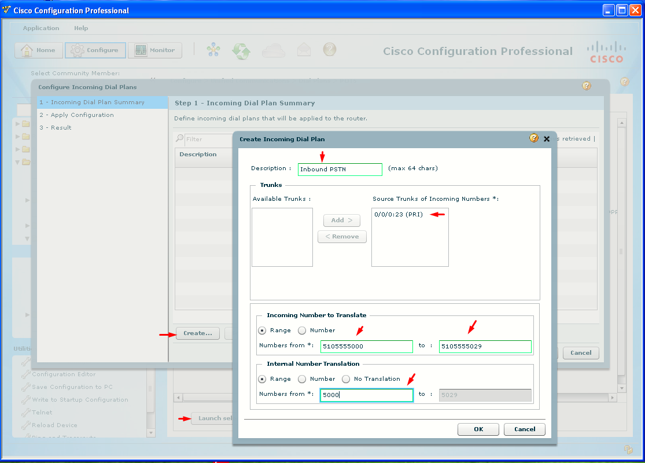Click the Description field with Inbound PSTN
The height and width of the screenshot is (463, 645).
[340, 169]
